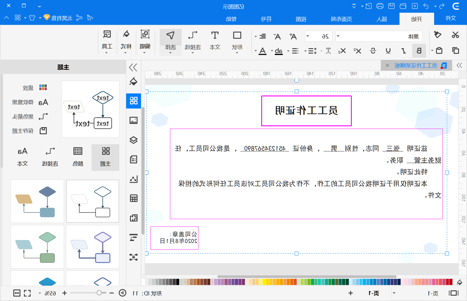Switch to the 符号 symbol tab

[x=266, y=19]
